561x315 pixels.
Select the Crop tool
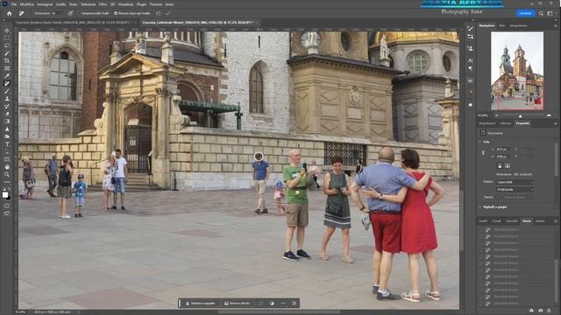[x=7, y=60]
